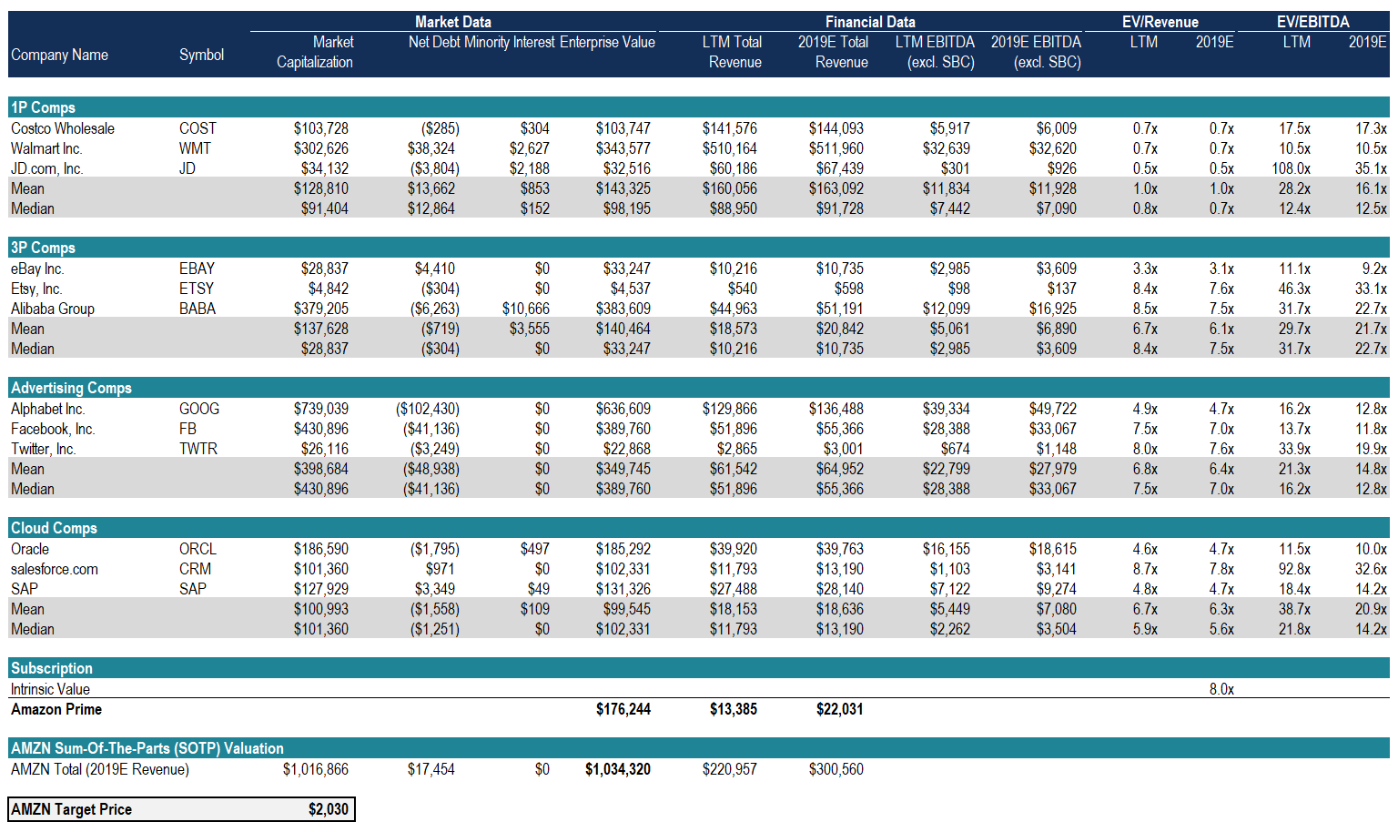
Task: Click the Advertising Comps section header
Action: (x=71, y=388)
